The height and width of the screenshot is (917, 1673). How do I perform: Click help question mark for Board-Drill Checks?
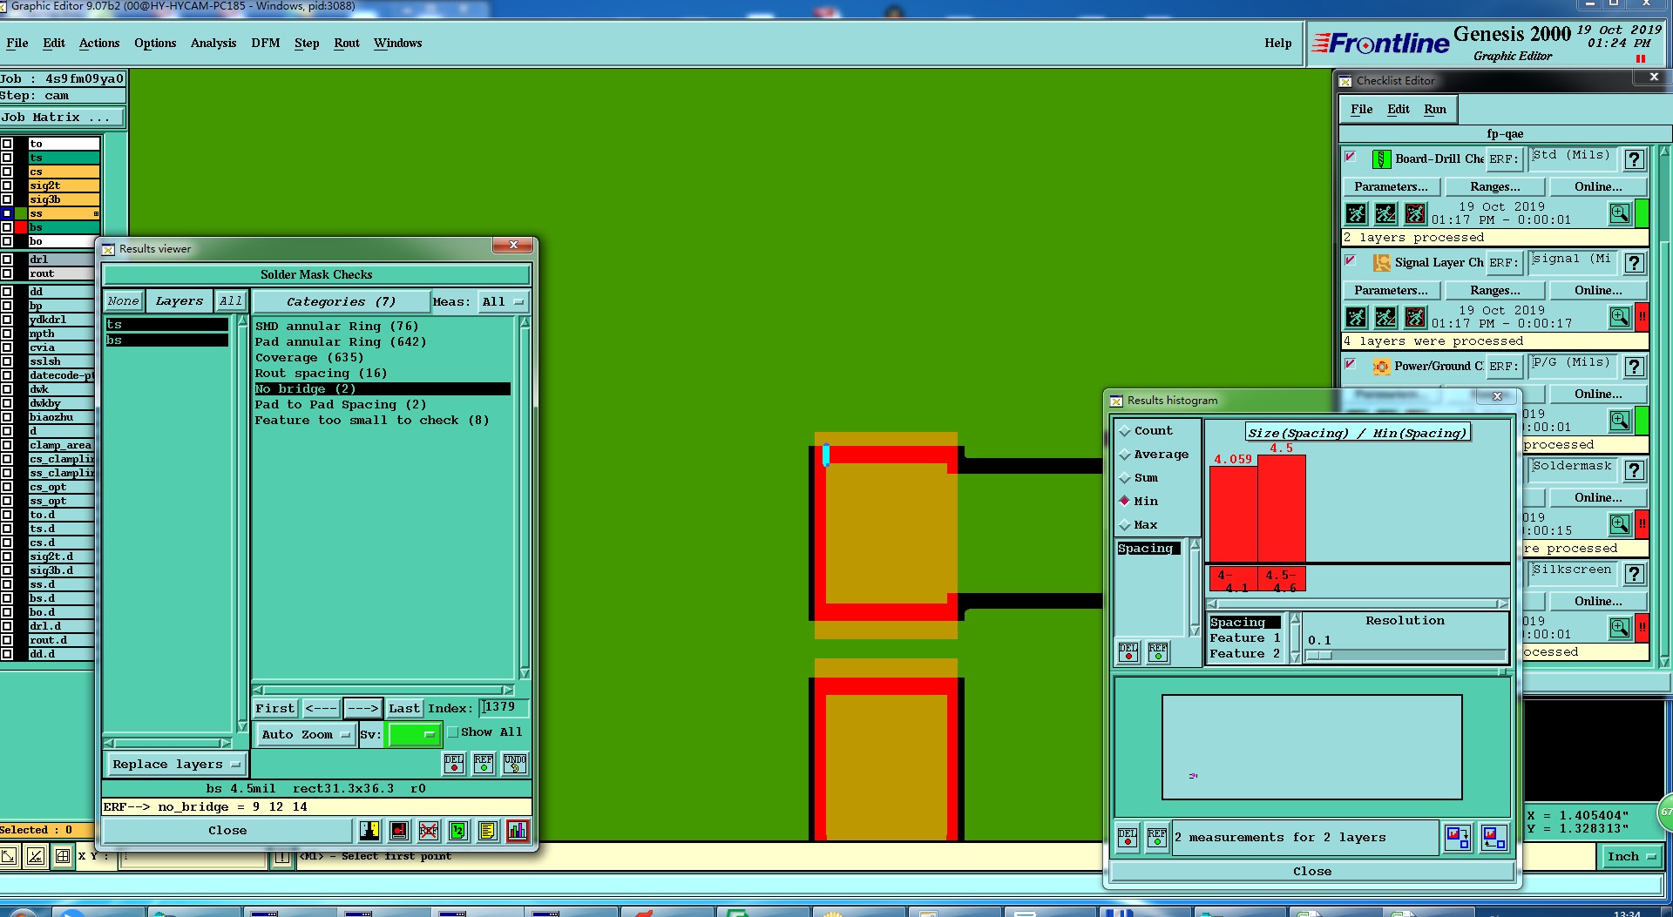(1635, 159)
